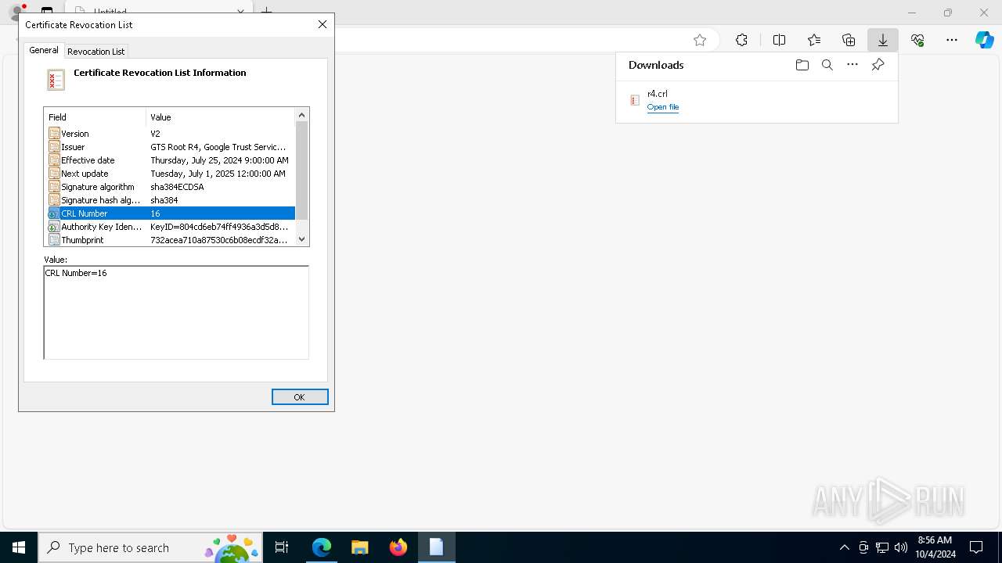This screenshot has height=563, width=1002.
Task: Open the Copilot sidebar icon
Action: pyautogui.click(x=984, y=40)
